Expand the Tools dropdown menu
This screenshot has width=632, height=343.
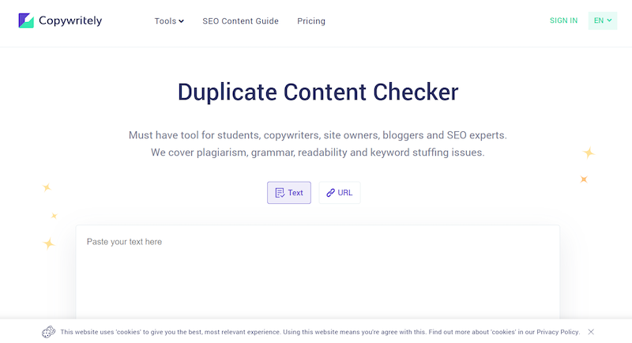[x=169, y=21]
